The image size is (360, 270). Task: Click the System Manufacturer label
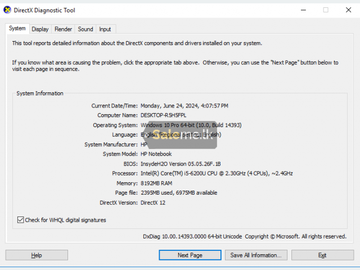111,145
